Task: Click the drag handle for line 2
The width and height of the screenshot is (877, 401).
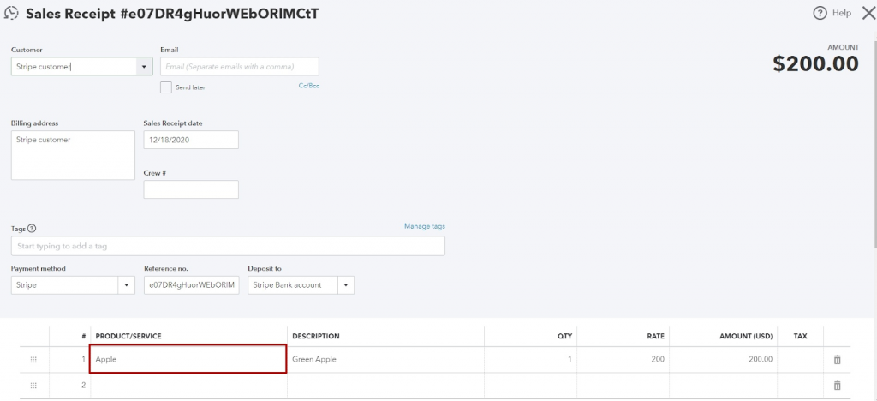Action: point(33,386)
